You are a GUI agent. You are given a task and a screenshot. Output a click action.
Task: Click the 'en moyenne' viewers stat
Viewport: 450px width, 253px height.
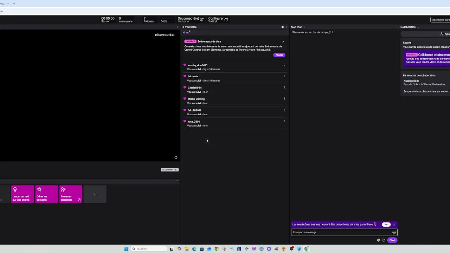[126, 20]
